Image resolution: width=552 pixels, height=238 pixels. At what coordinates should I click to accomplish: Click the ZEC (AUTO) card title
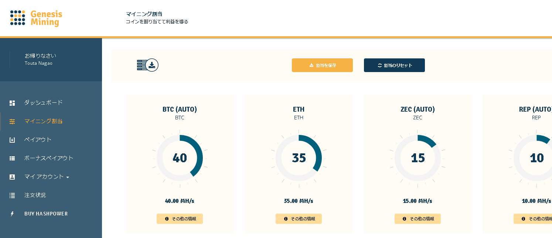point(418,109)
